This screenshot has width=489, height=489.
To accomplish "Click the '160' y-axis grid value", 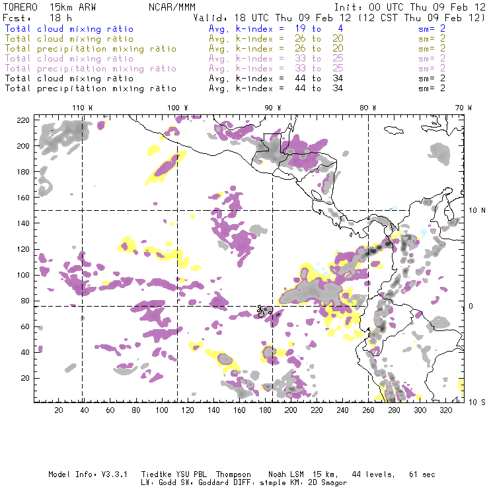I will [23, 198].
